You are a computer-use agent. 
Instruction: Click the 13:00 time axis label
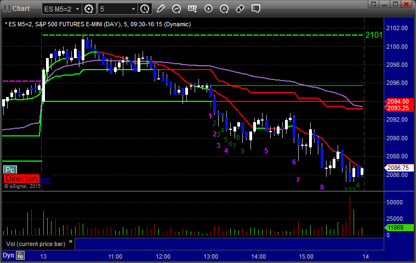point(210,256)
